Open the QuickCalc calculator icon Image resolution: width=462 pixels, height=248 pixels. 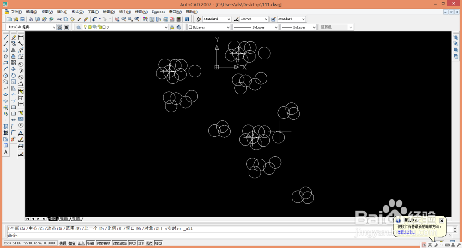178,19
